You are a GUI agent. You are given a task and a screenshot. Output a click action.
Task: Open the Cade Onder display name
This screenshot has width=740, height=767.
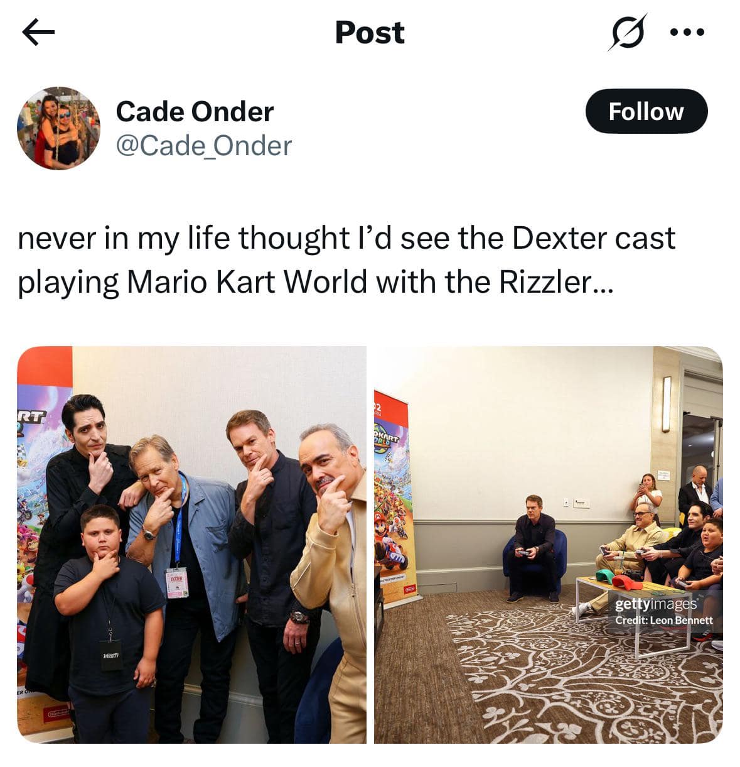(195, 112)
